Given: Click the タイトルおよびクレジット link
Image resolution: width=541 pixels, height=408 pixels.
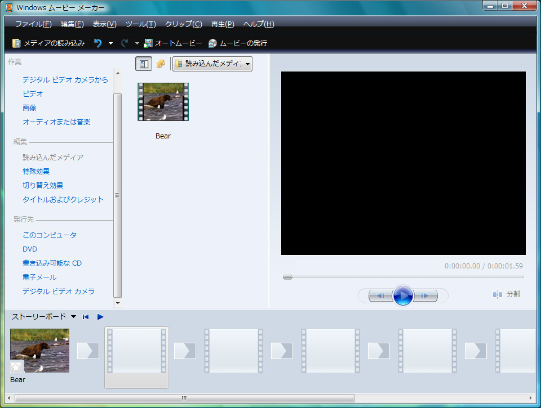Looking at the screenshot, I should [63, 200].
